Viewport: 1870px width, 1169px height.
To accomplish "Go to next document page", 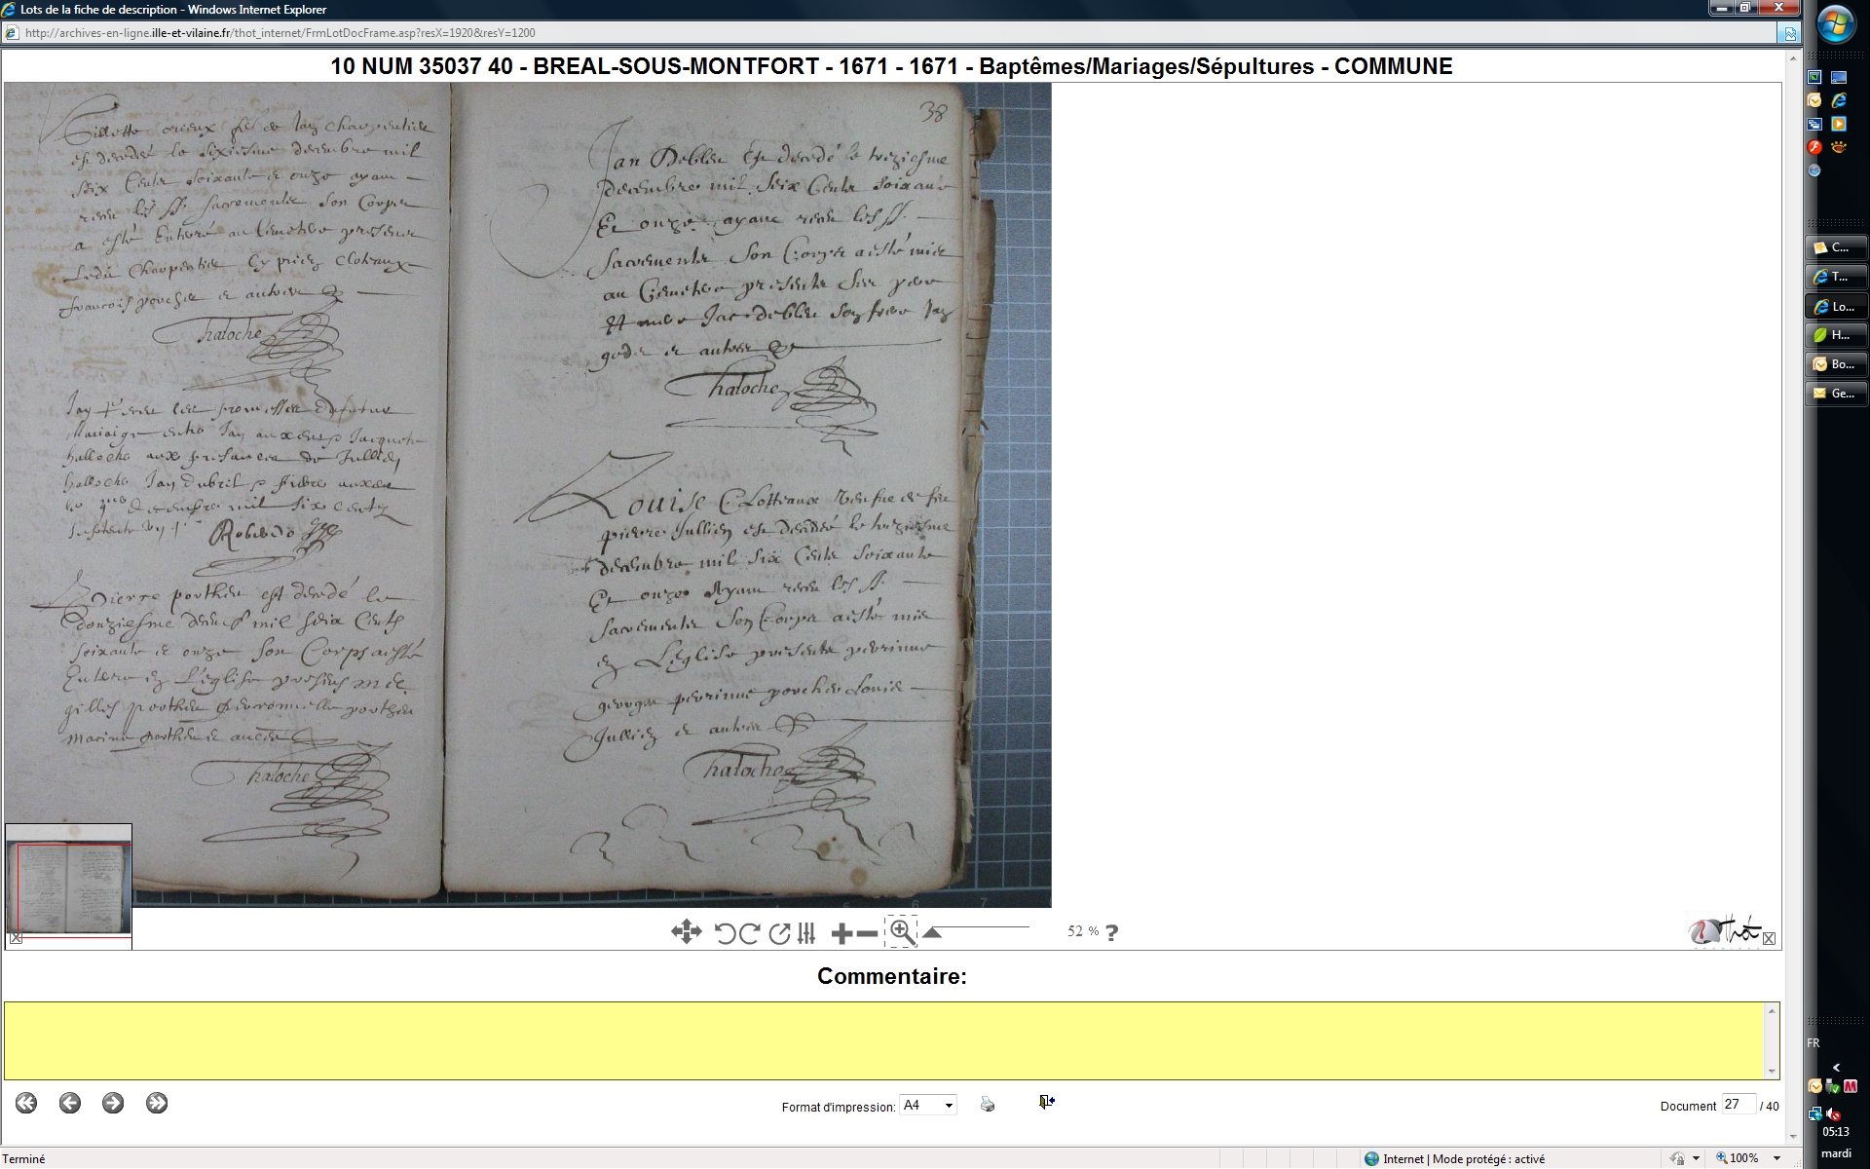I will click(113, 1103).
